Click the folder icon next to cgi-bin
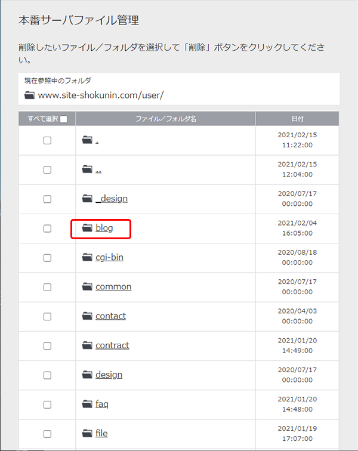Image resolution: width=358 pixels, height=451 pixels. point(87,257)
